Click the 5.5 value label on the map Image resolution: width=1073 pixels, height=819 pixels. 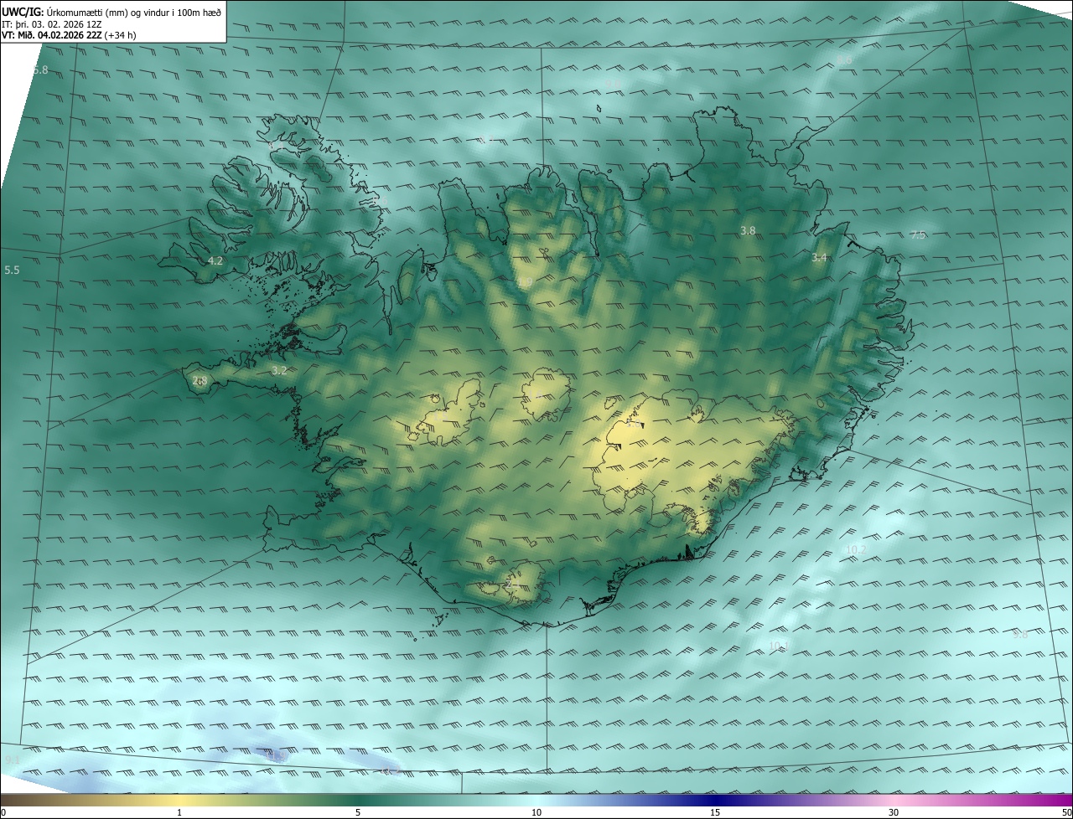(x=12, y=270)
